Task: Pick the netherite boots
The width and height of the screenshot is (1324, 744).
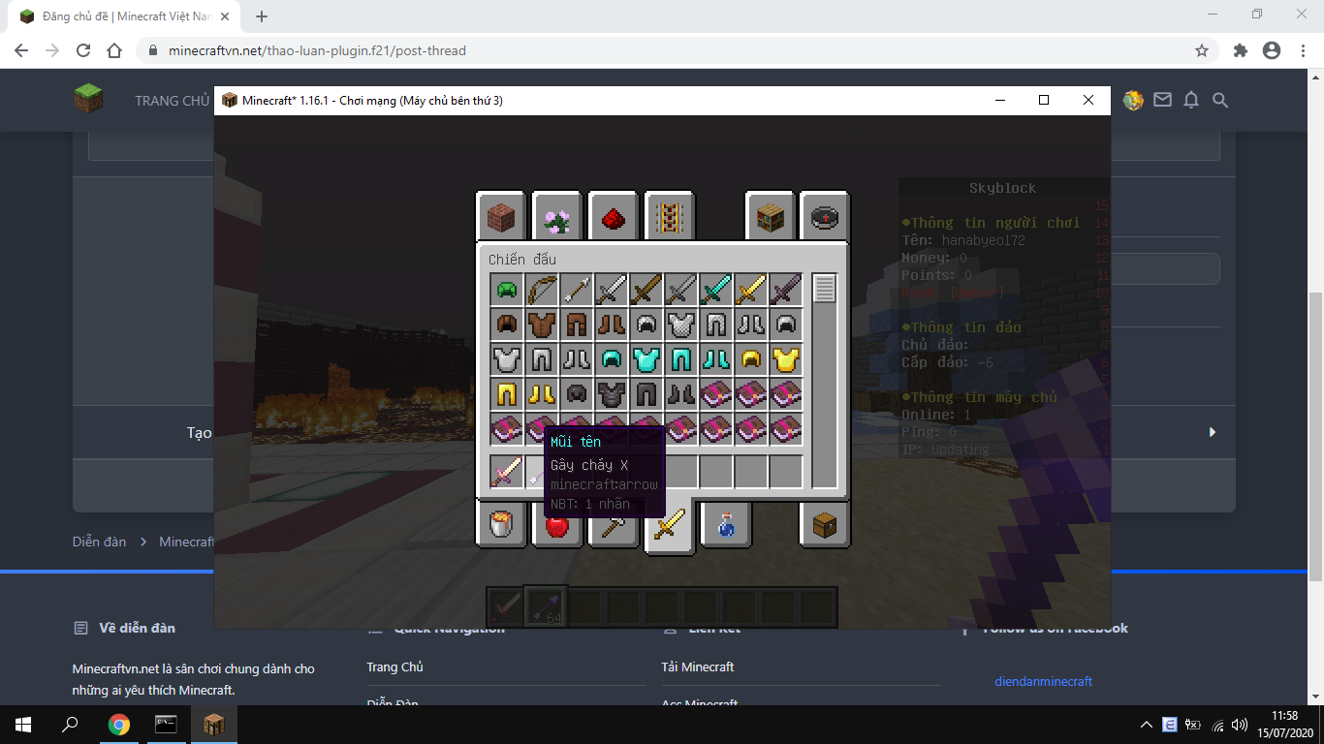Action: pyautogui.click(x=681, y=394)
